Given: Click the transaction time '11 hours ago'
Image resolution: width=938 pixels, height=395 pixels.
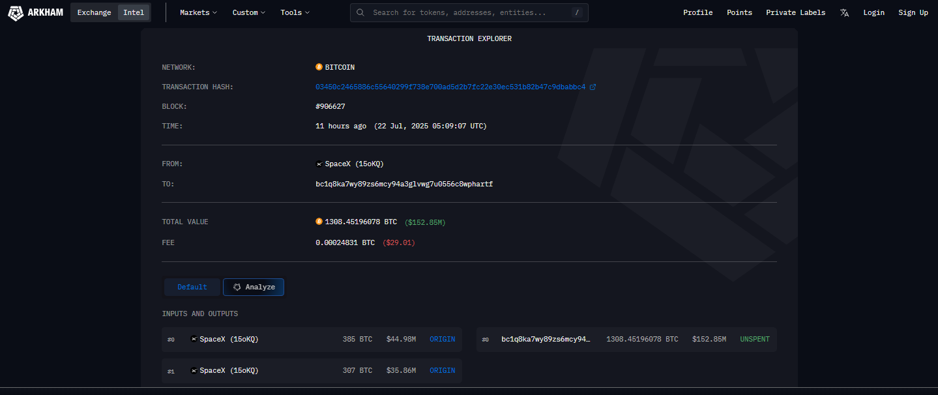Looking at the screenshot, I should click(341, 126).
